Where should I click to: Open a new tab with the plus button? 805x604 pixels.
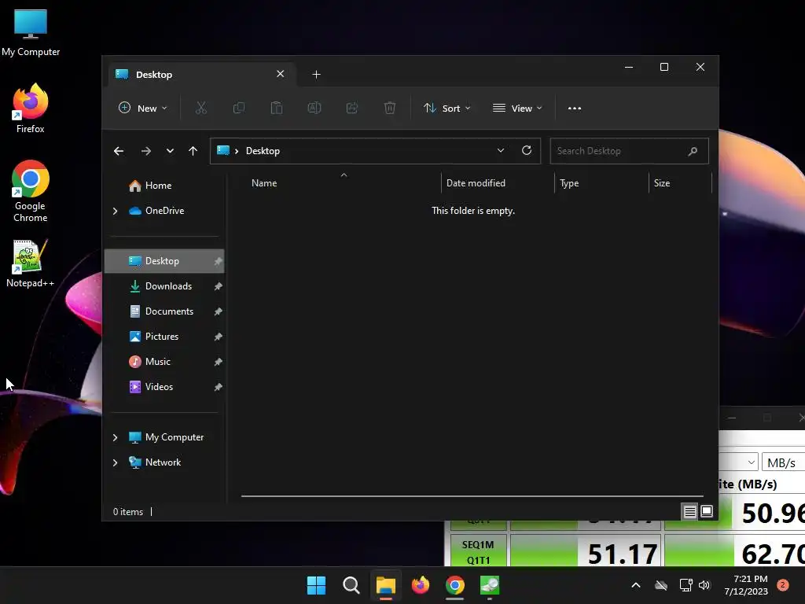[316, 75]
